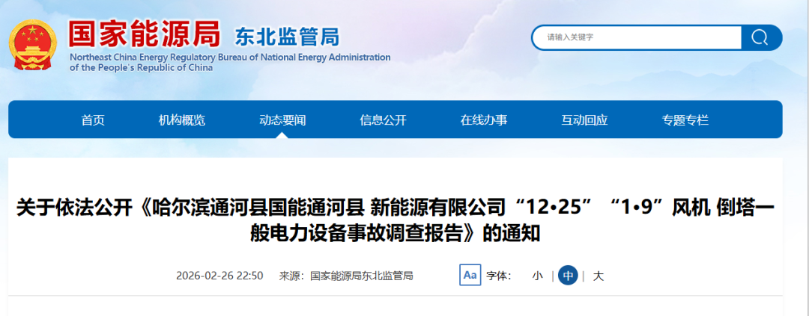Set font size to 小
Screen dimensions: 809x316
(x=537, y=276)
